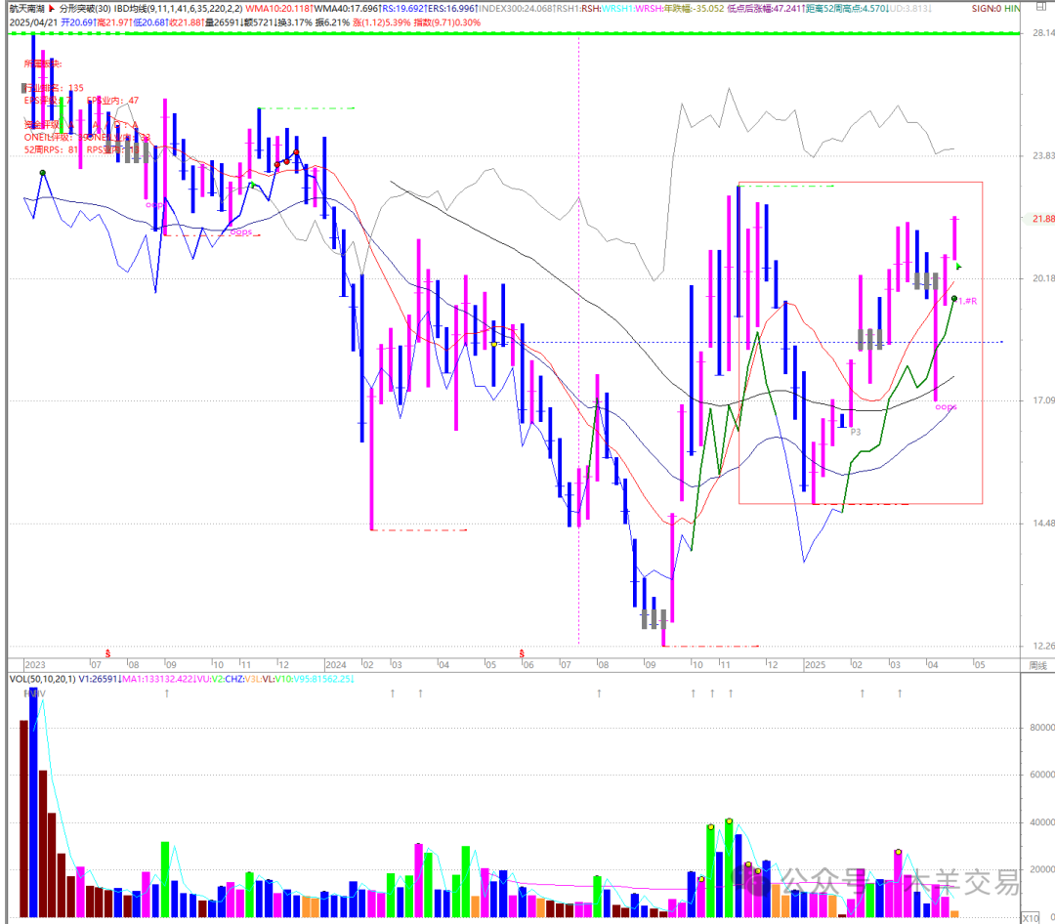
Task: Select the 2024 year mark on timeline
Action: coord(335,665)
